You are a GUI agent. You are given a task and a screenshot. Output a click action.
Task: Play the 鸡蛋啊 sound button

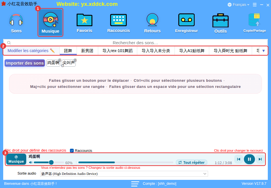[53, 63]
